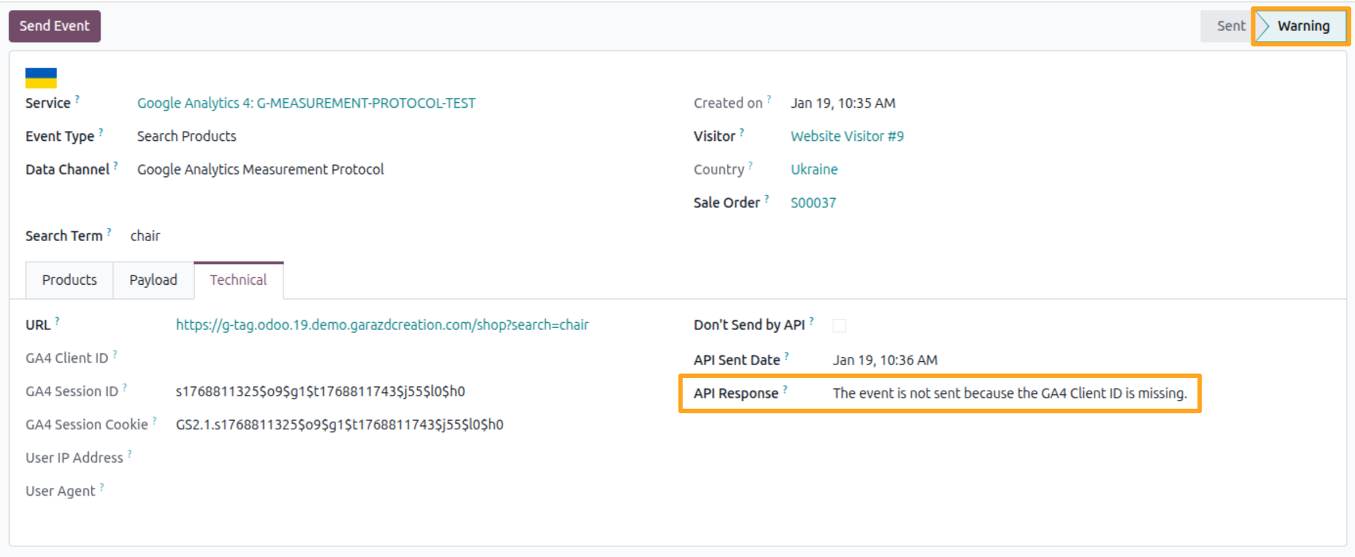Select the API Sent Date value 10:36 AM

click(885, 360)
